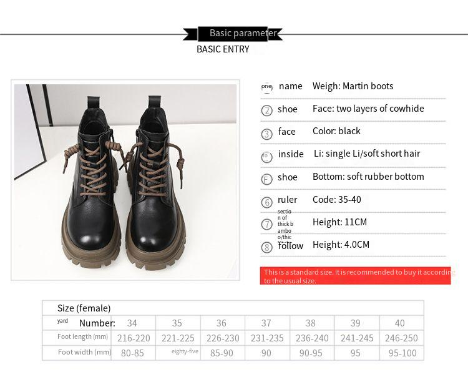This screenshot has width=468, height=372.
Task: Click the circle icon beside "shoe Bottom" row
Action: [266, 179]
